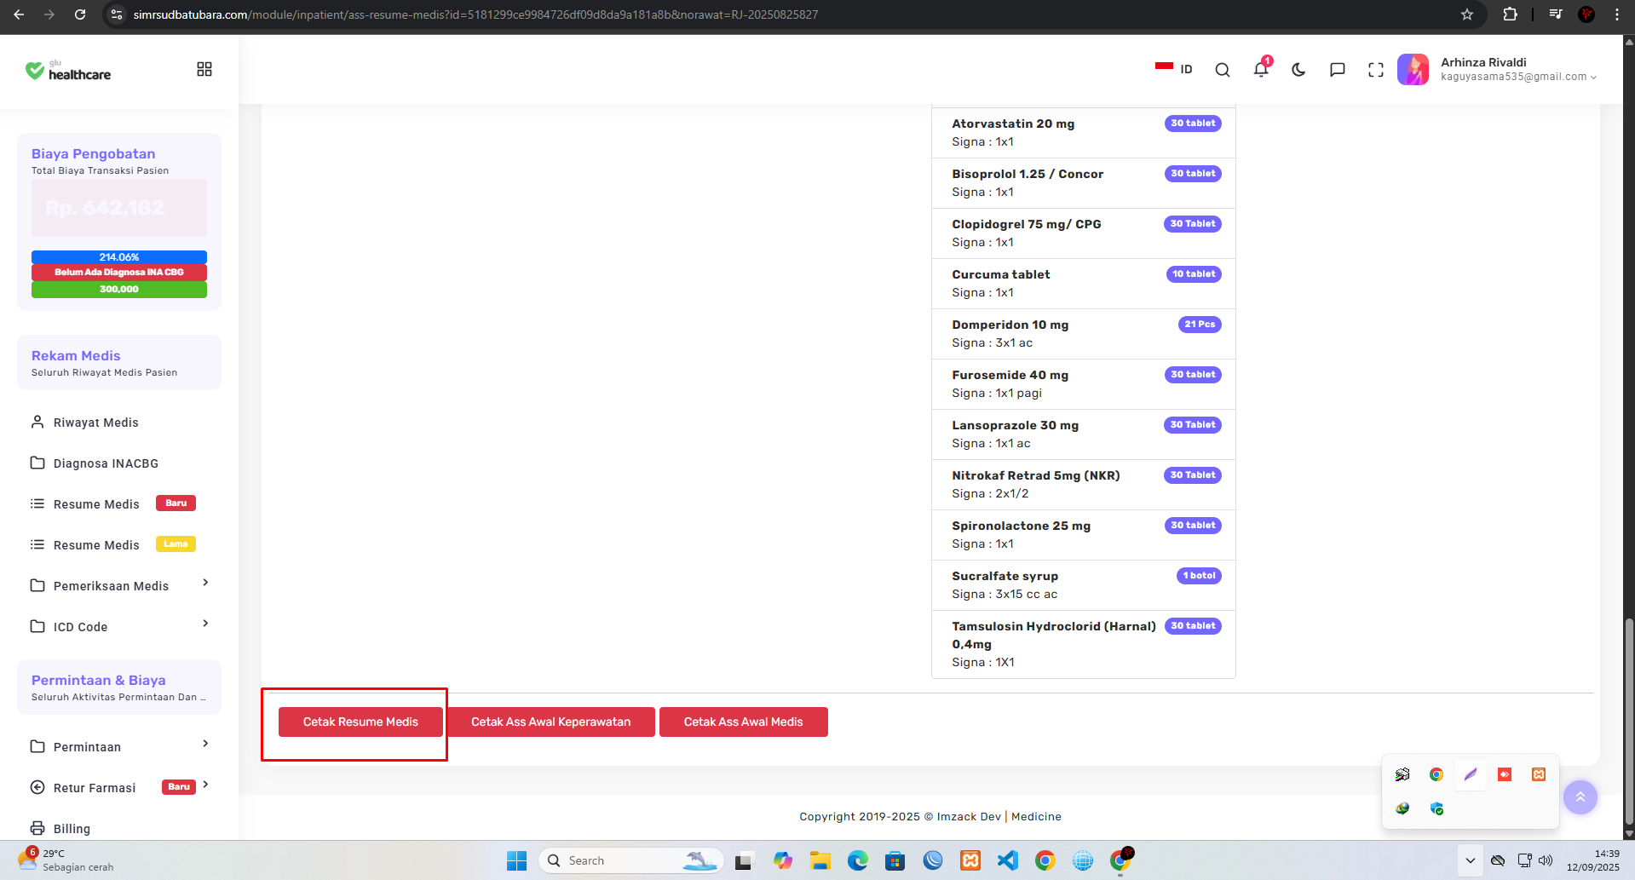Image resolution: width=1635 pixels, height=880 pixels.
Task: Expand the Permintaan submenu arrow
Action: click(205, 744)
